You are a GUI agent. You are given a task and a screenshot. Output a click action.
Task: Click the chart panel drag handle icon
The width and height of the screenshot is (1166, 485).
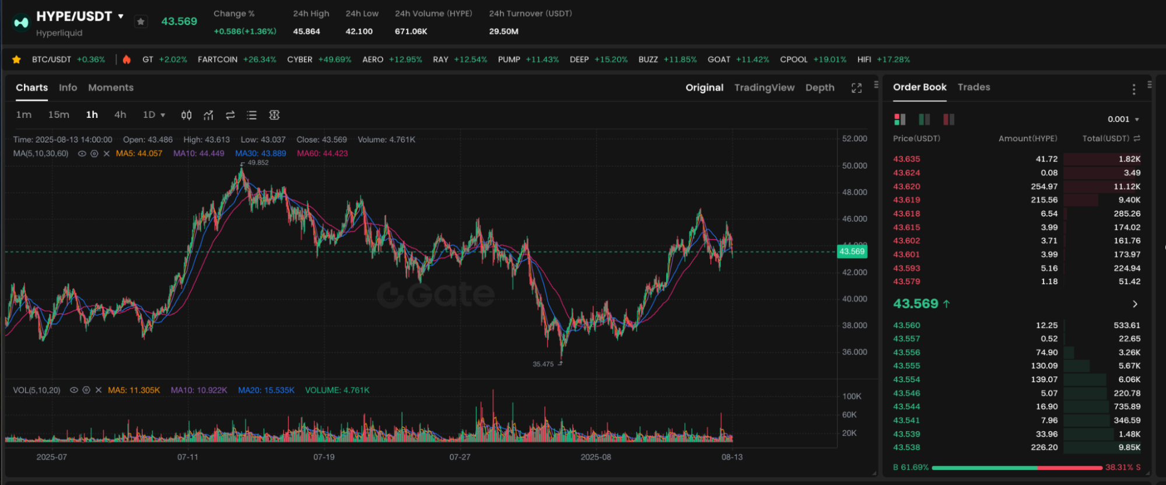pos(876,85)
